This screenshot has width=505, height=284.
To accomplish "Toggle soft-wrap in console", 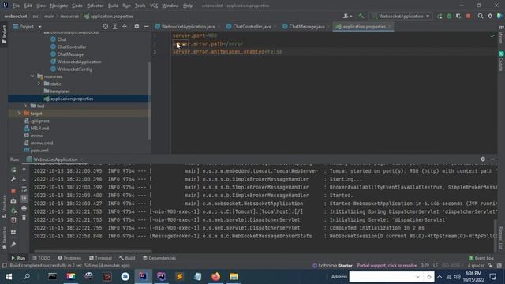I will [24, 189].
